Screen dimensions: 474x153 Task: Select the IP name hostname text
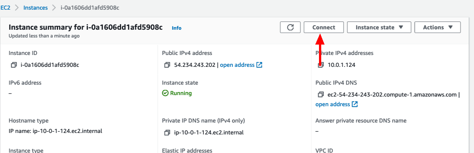pyautogui.click(x=55, y=131)
